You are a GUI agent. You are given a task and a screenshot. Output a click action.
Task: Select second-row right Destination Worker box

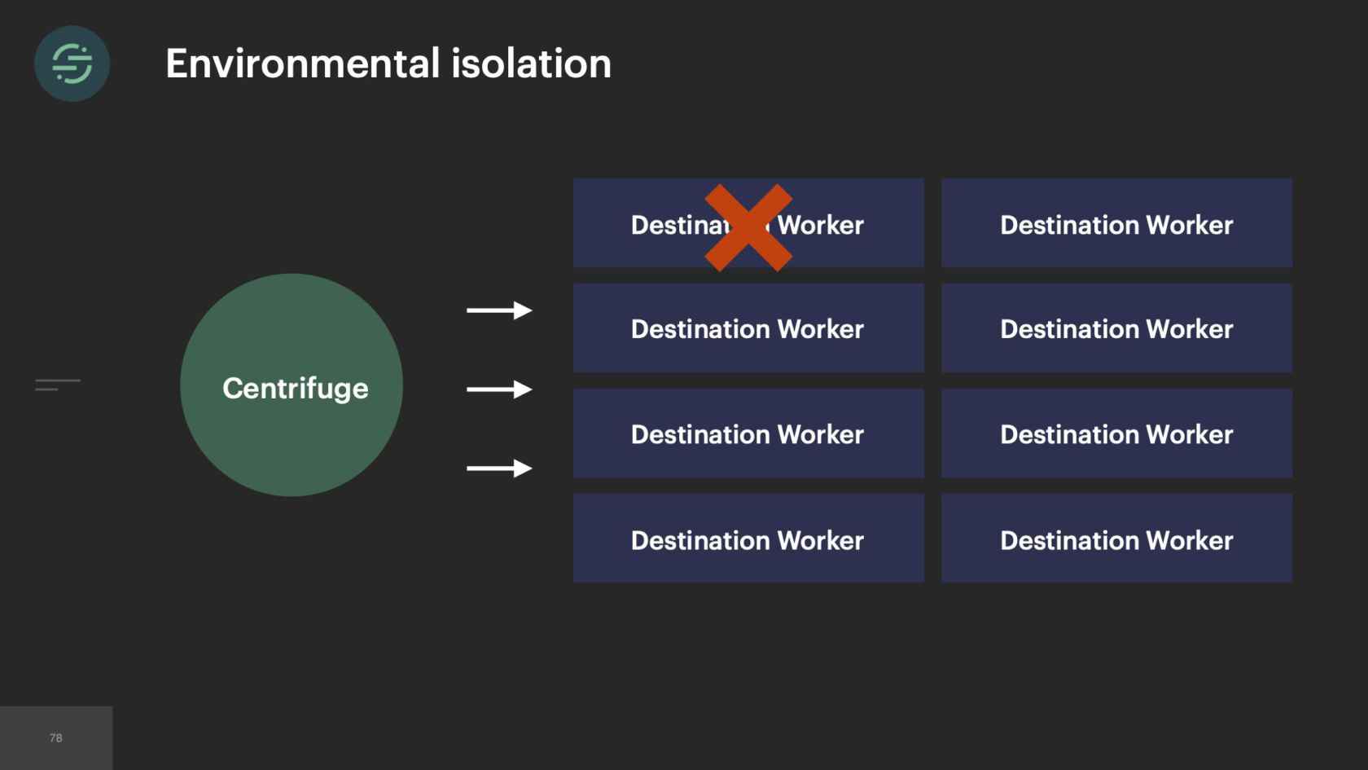1116,328
